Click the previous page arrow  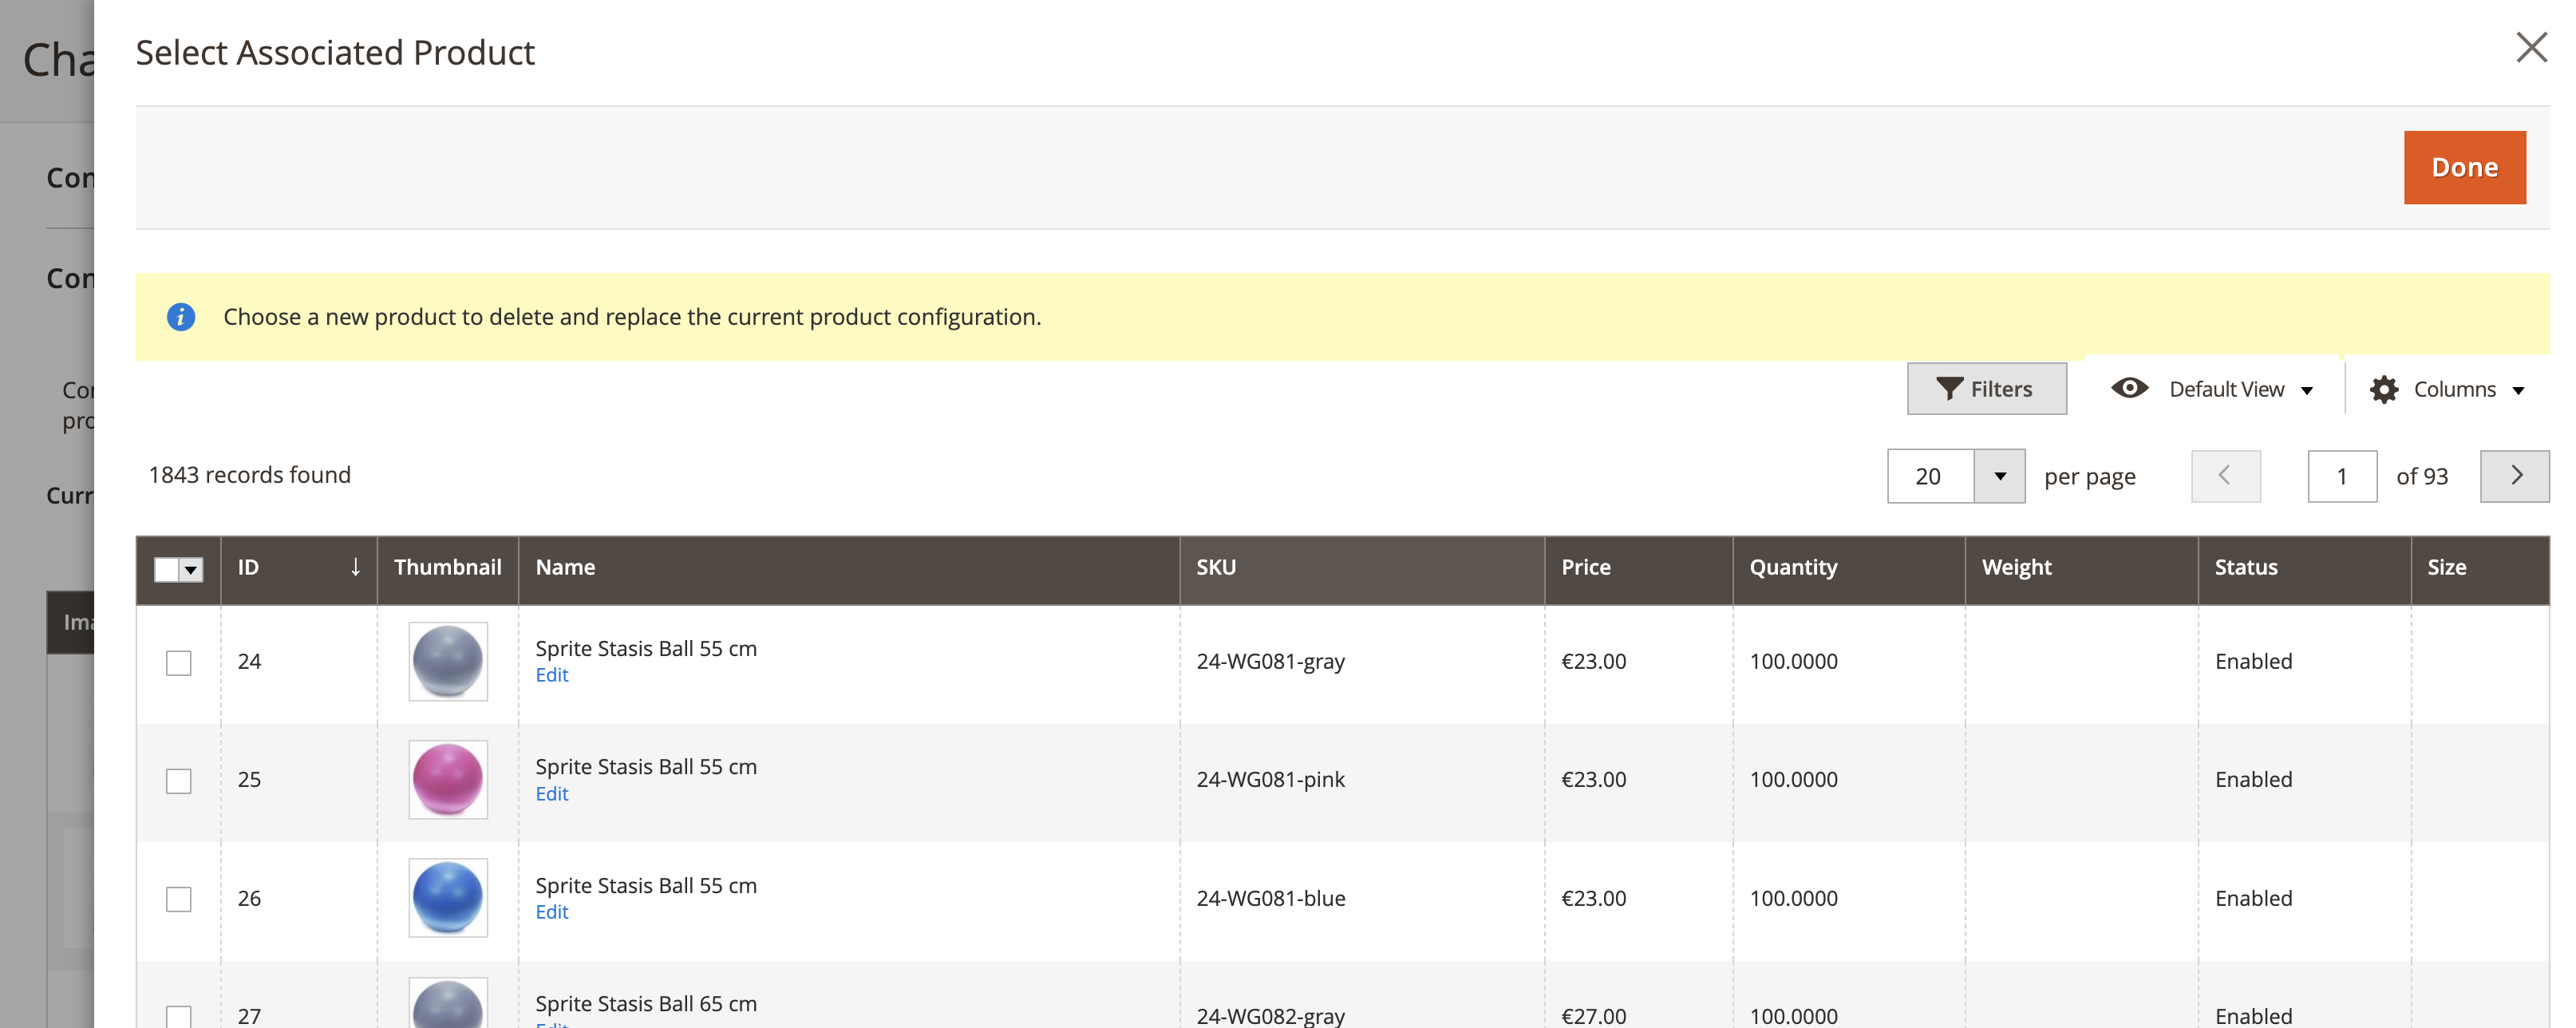click(2225, 476)
